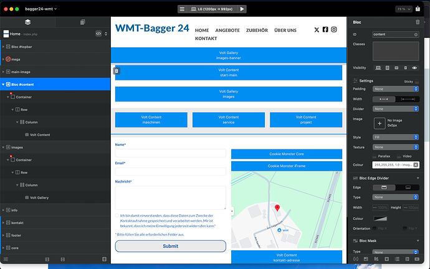Viewport: 430px width, 269px height.
Task: Open the X social icon in navbar
Action: (317, 30)
